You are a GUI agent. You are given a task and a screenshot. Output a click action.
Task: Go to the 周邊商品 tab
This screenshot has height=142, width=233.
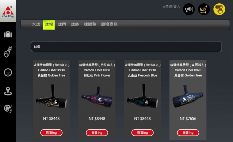pos(109,25)
